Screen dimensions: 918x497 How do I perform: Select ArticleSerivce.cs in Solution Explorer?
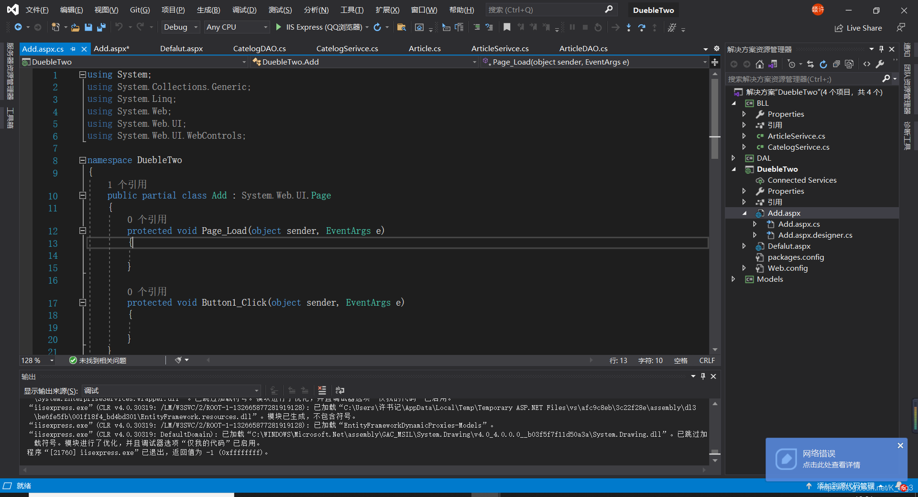[x=796, y=136]
